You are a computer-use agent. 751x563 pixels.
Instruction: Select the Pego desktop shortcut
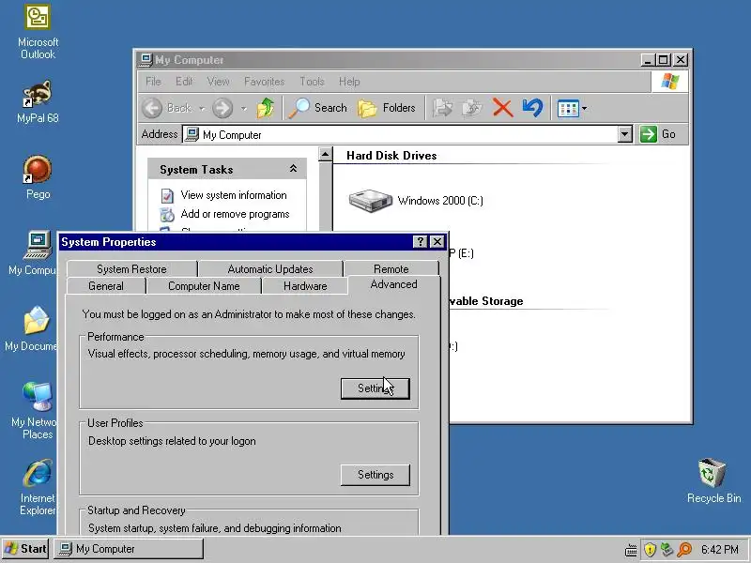38,177
